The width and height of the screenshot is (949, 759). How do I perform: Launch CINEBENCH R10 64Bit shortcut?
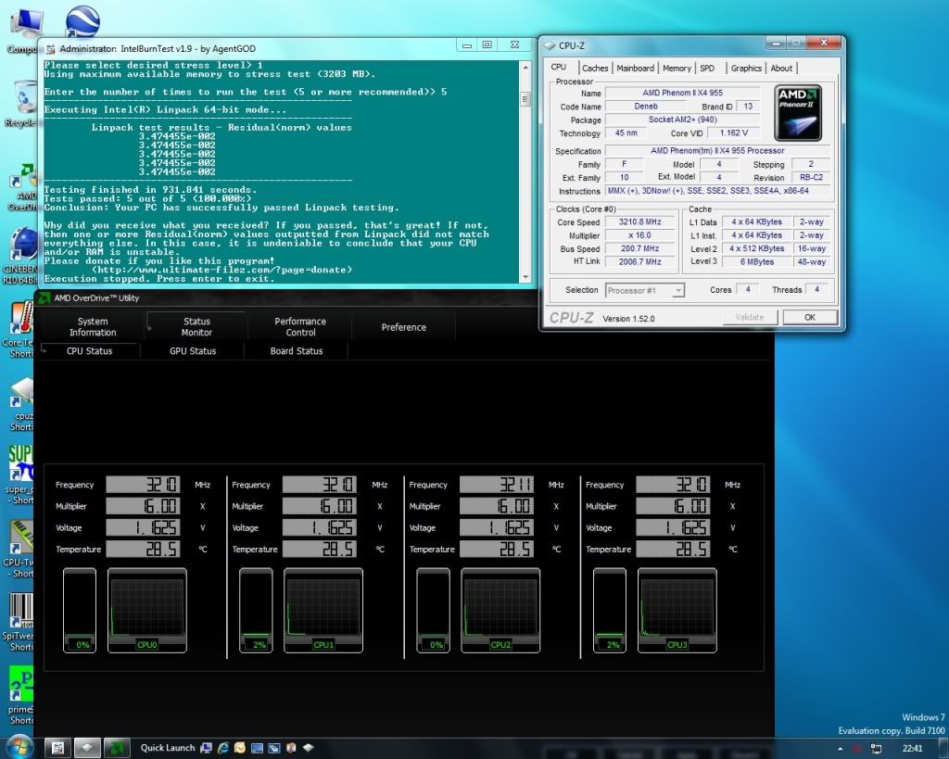click(x=22, y=254)
